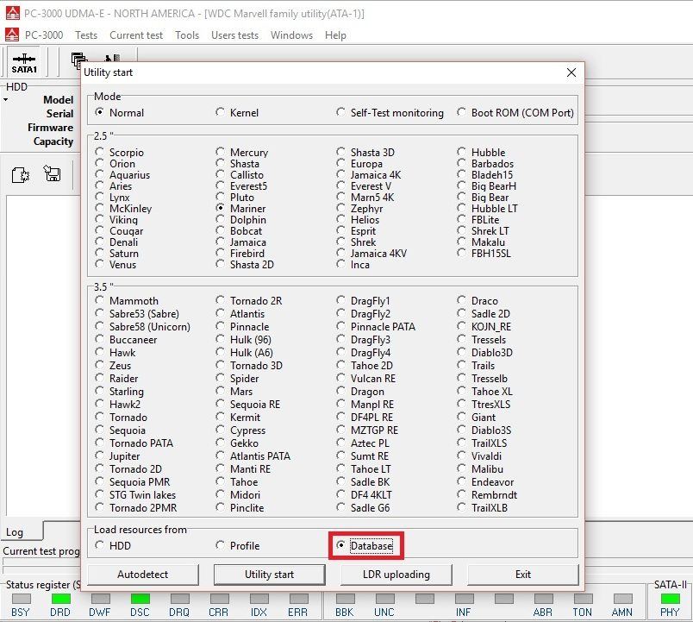Click the Utility start button
Screen dimensions: 693x622
pyautogui.click(x=269, y=575)
